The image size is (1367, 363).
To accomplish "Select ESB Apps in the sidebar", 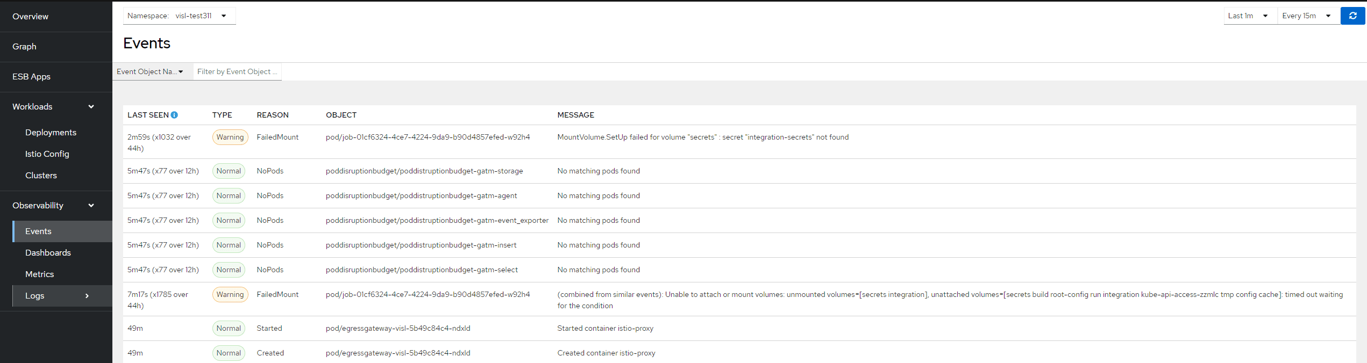I will [x=32, y=77].
